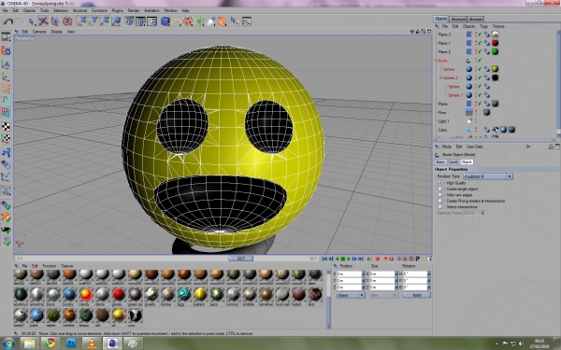Enable Select intersections checkbox

pos(440,207)
